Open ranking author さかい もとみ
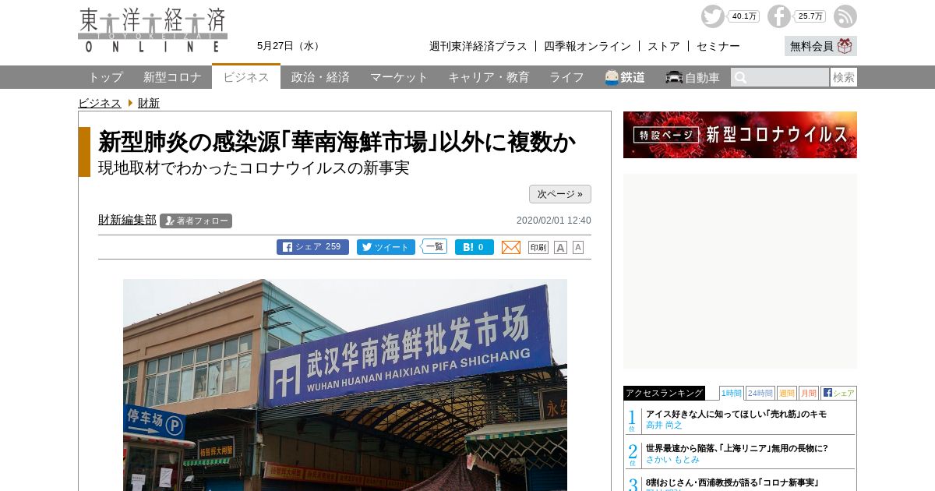 [672, 460]
